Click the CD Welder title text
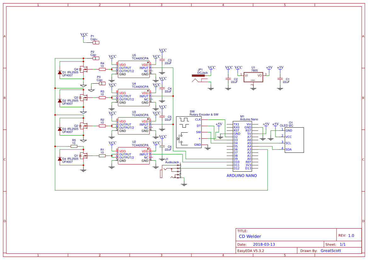 click(250, 236)
